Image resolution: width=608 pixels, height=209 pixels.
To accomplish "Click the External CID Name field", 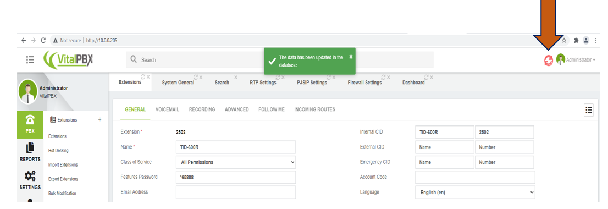I will 444,147.
